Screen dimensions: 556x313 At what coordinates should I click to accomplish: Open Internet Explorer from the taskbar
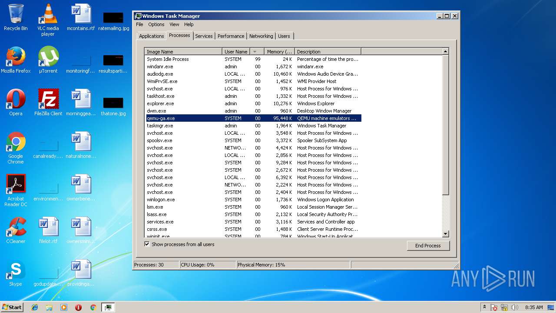click(x=35, y=307)
